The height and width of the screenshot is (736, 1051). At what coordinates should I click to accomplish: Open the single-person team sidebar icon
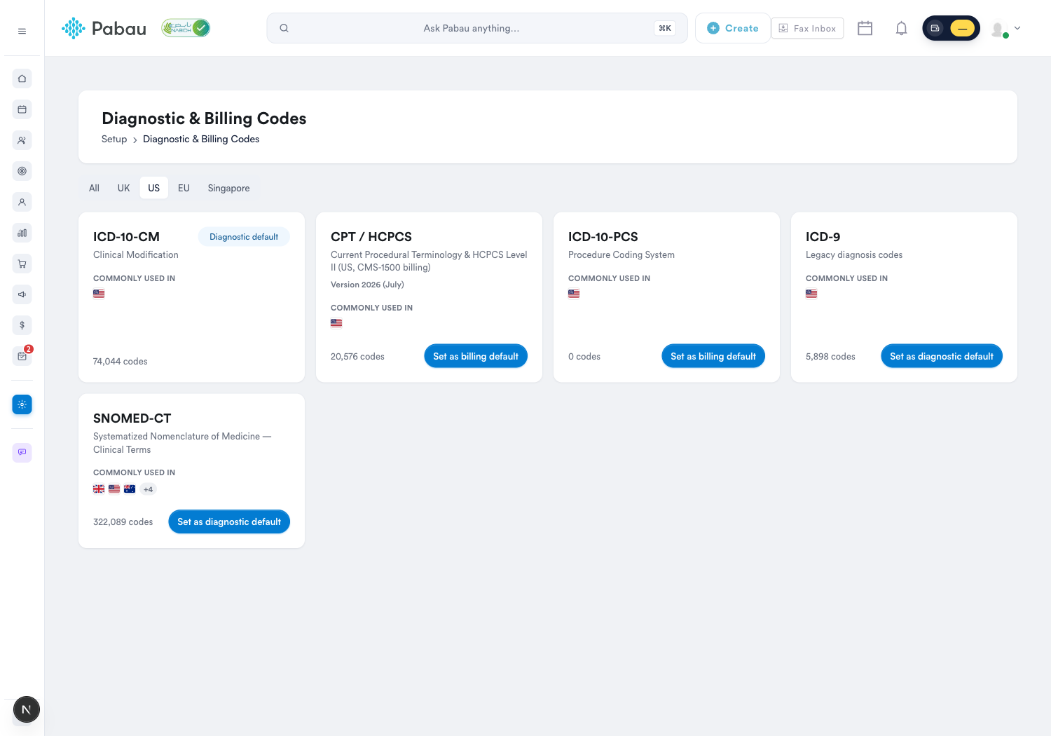coord(22,202)
